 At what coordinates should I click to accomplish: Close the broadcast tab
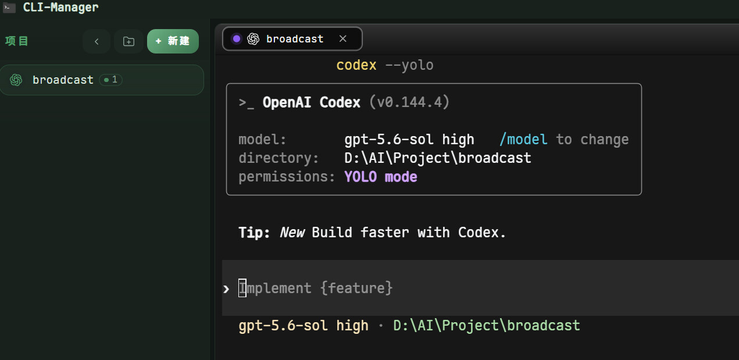pyautogui.click(x=342, y=39)
